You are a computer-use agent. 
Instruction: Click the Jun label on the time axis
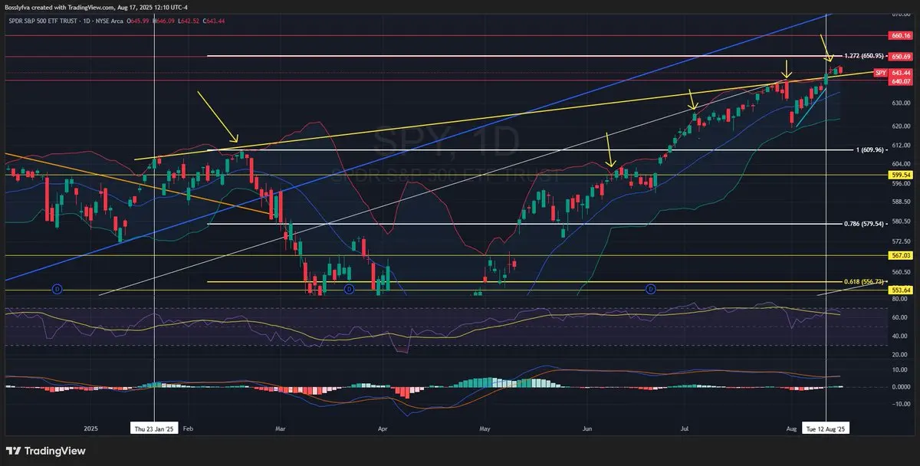(x=588, y=428)
